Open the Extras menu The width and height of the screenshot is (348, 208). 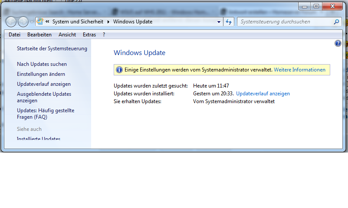tap(89, 35)
